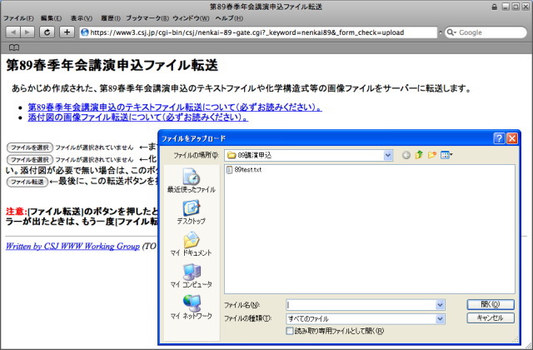Expand the file location 89講演申込 dropdown
The image size is (533, 350).
coord(388,155)
